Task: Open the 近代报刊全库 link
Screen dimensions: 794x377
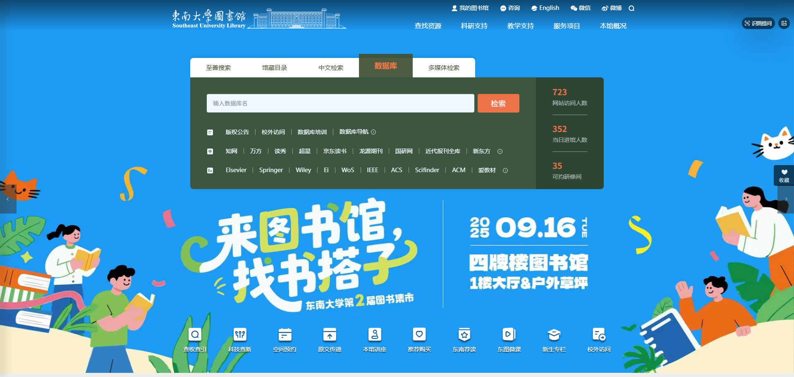Action: coord(443,151)
